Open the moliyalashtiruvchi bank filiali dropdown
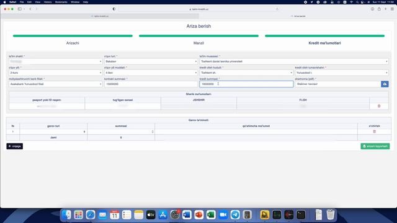The image size is (397, 223). pos(55,84)
